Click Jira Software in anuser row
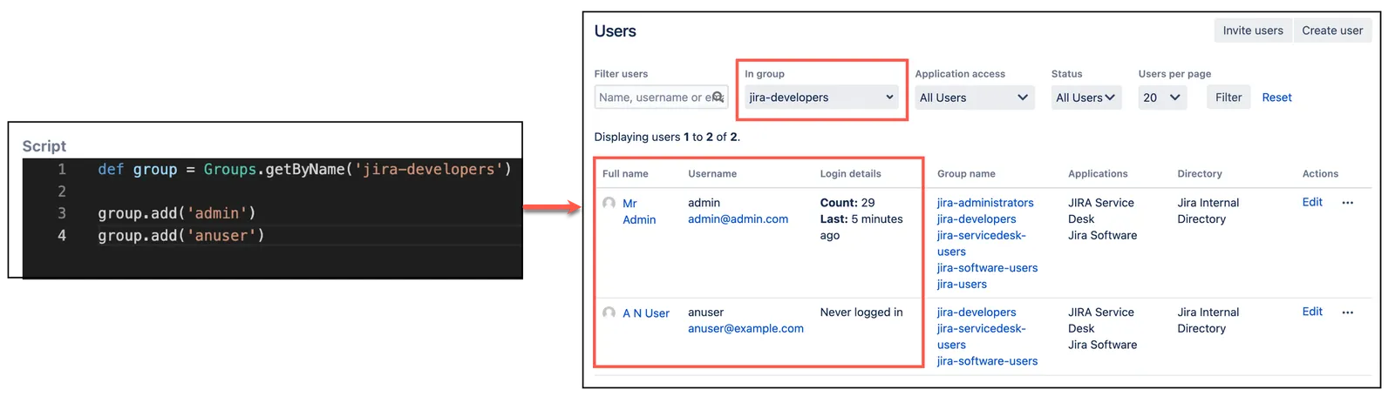Image resolution: width=1395 pixels, height=403 pixels. [1102, 345]
